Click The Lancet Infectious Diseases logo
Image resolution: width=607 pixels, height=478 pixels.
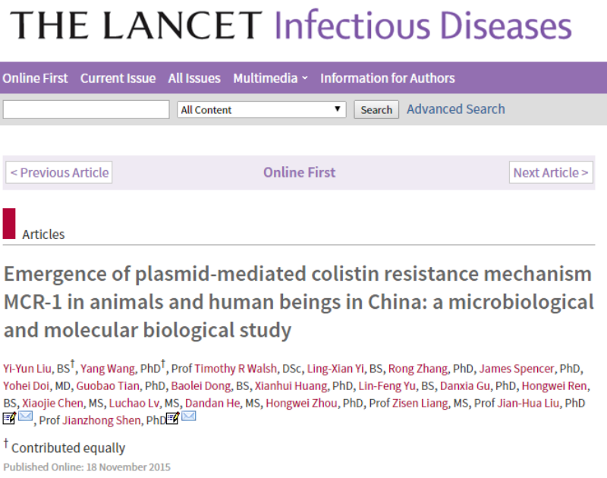291,25
